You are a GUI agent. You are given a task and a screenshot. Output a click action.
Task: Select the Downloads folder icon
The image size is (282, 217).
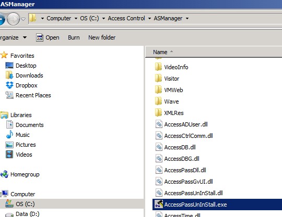click(9, 75)
